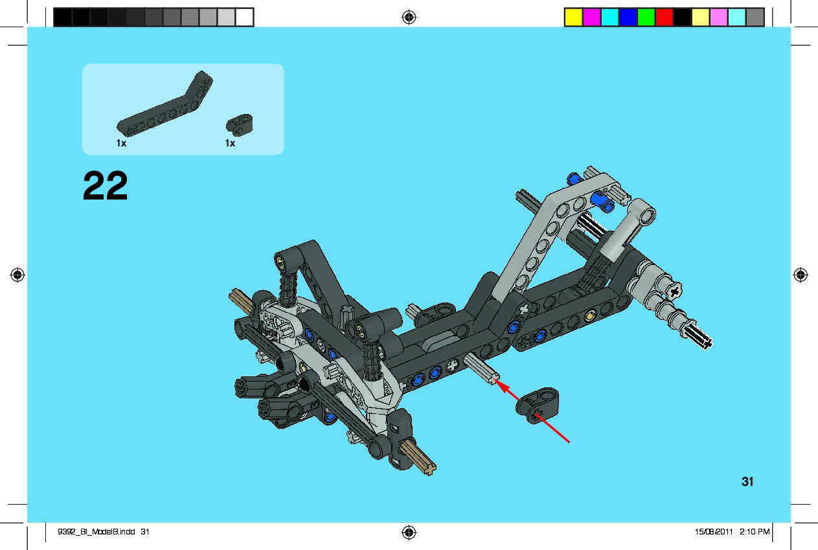Choose the red swatch in the color bar
The image size is (818, 550).
pos(664,17)
